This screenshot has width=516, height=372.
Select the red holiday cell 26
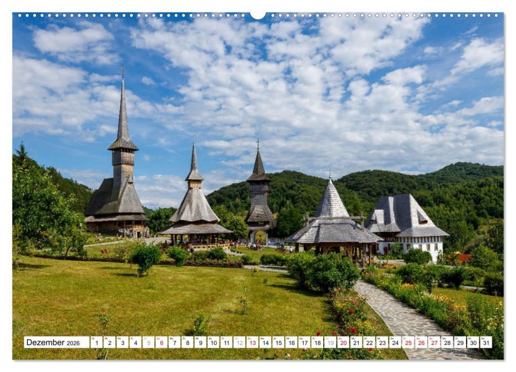coord(421,342)
